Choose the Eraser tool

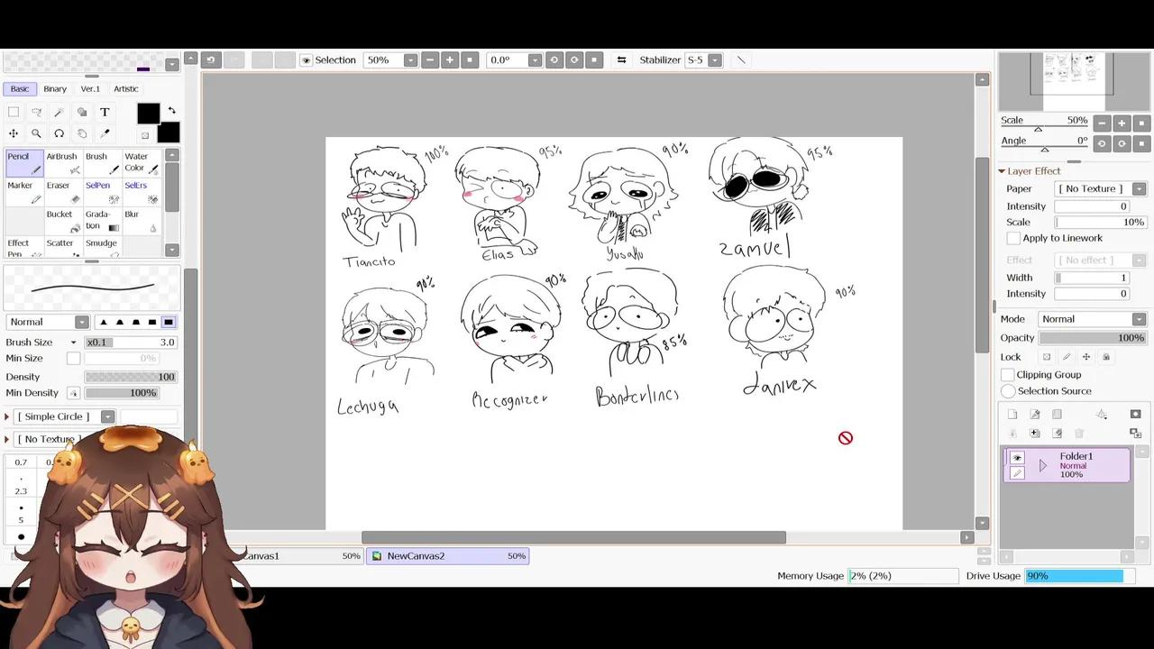[63, 192]
